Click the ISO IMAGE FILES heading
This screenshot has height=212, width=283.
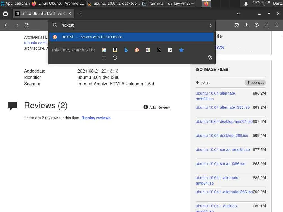click(x=212, y=70)
